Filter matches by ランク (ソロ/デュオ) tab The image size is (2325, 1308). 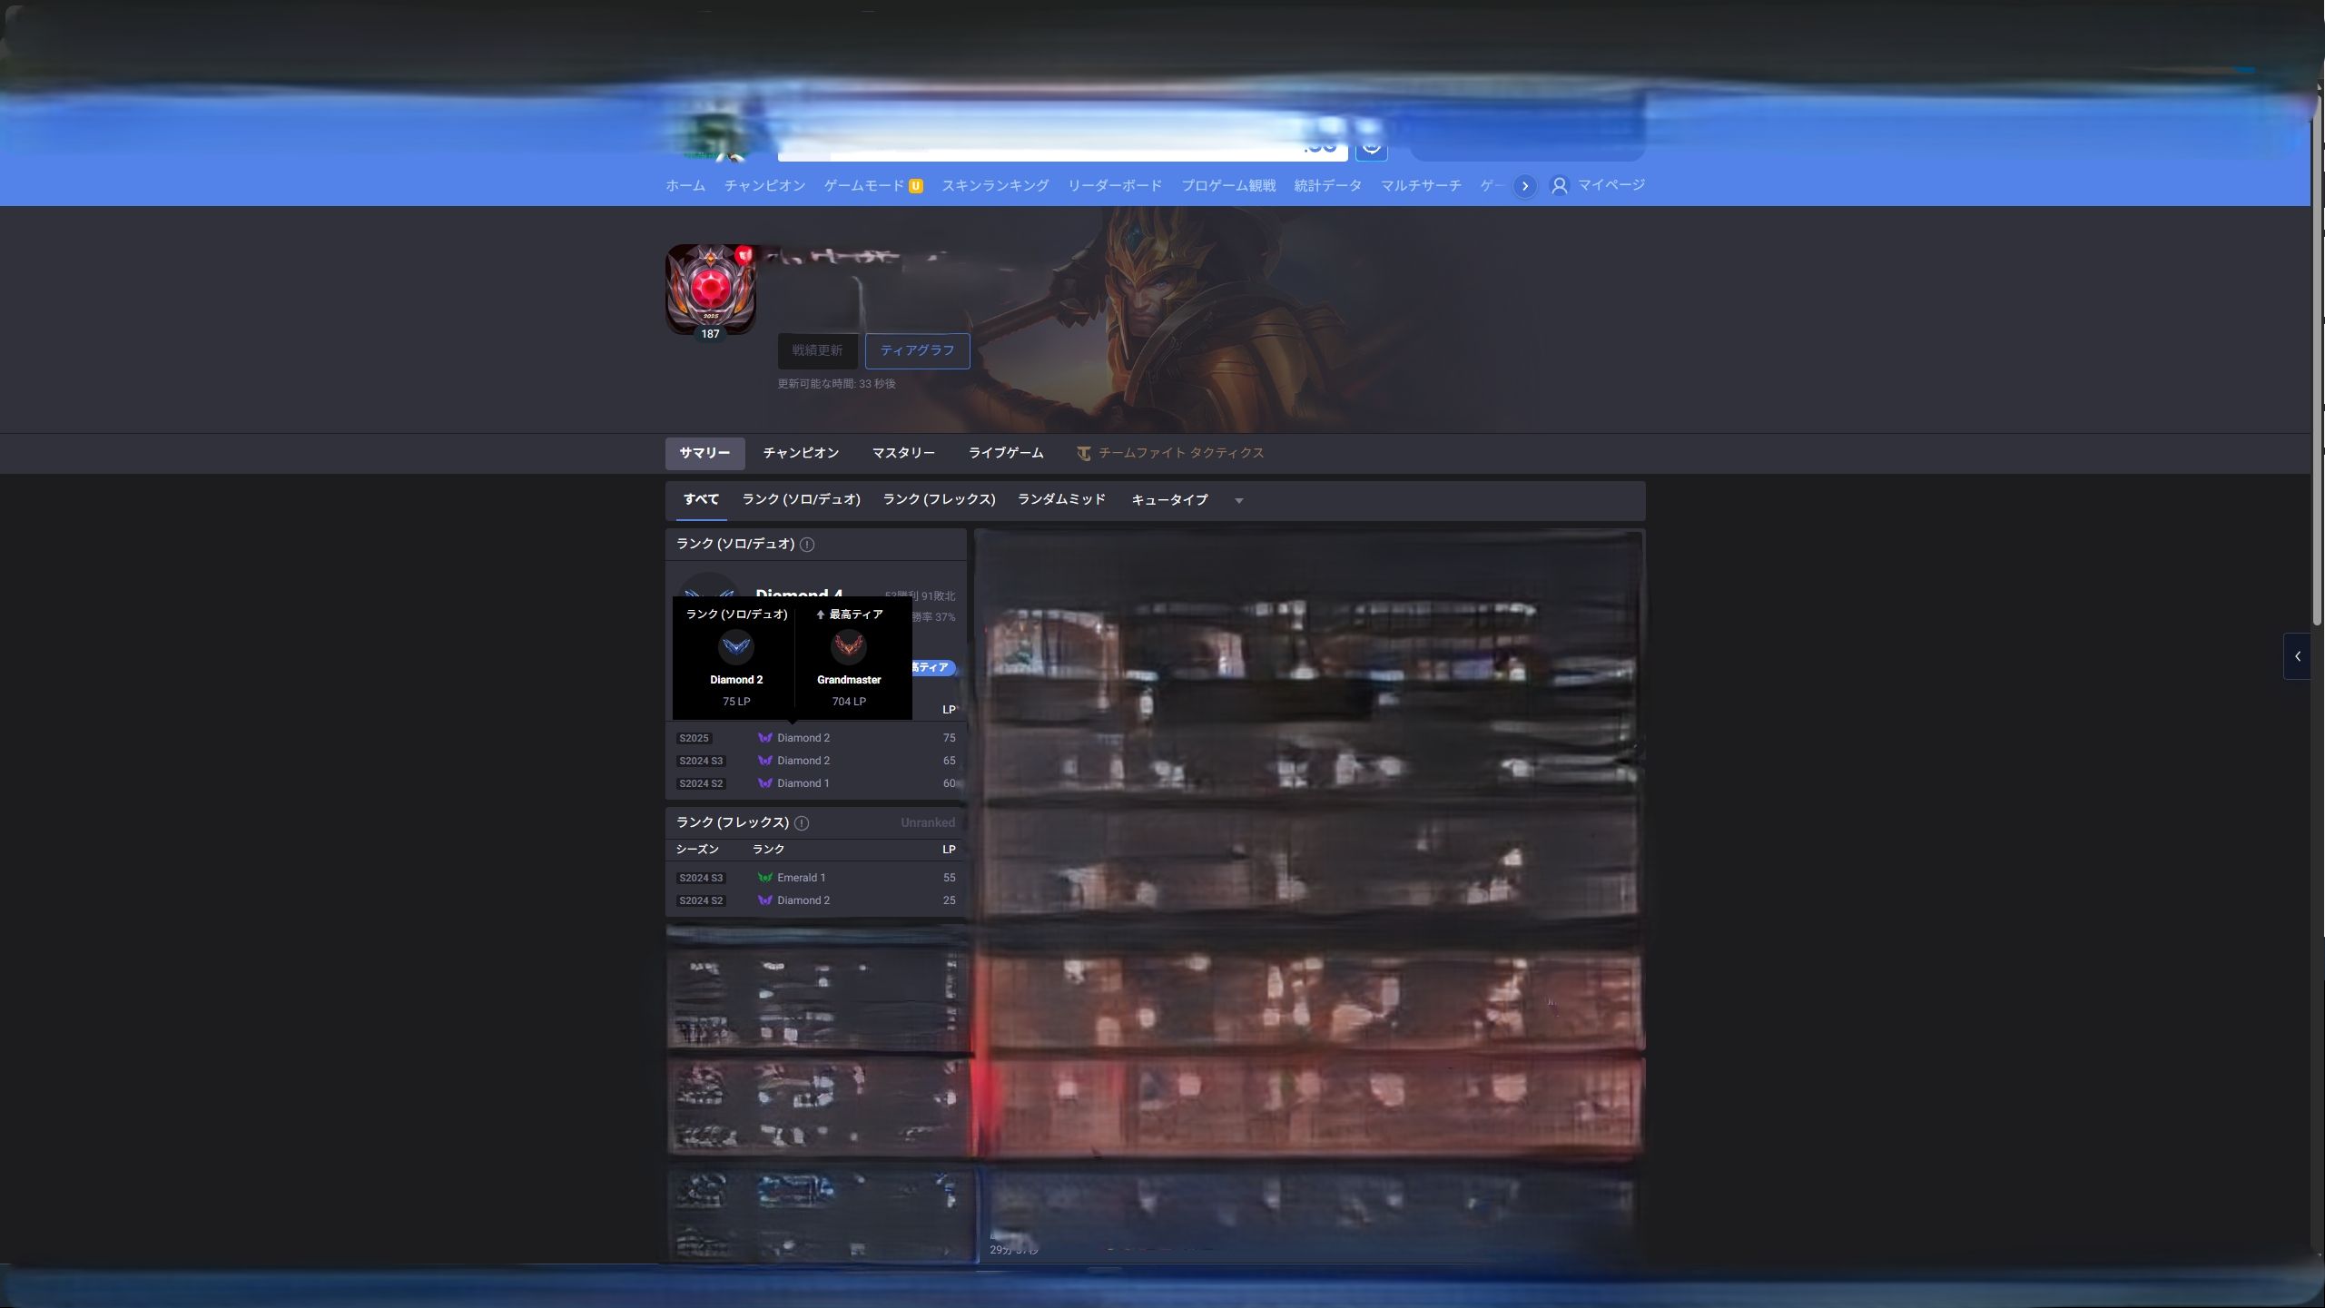[x=802, y=499]
